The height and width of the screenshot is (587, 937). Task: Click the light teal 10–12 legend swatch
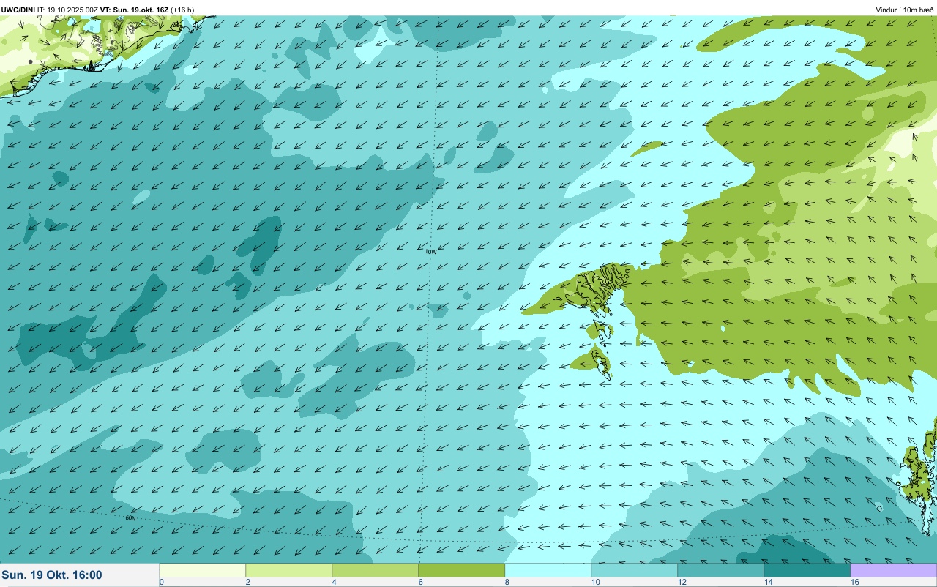pos(635,570)
